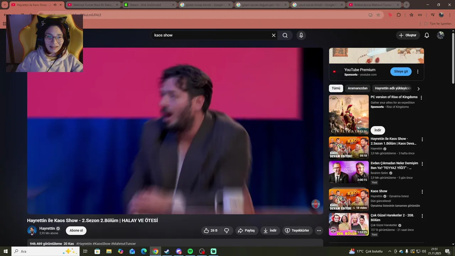Click İndir download button below video
Image resolution: width=455 pixels, height=256 pixels.
[x=270, y=230]
